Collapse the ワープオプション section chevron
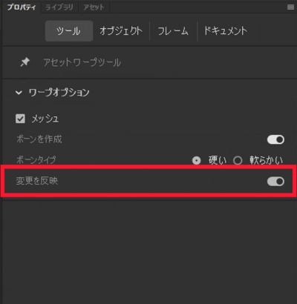Image resolution: width=297 pixels, height=304 pixels. (19, 93)
